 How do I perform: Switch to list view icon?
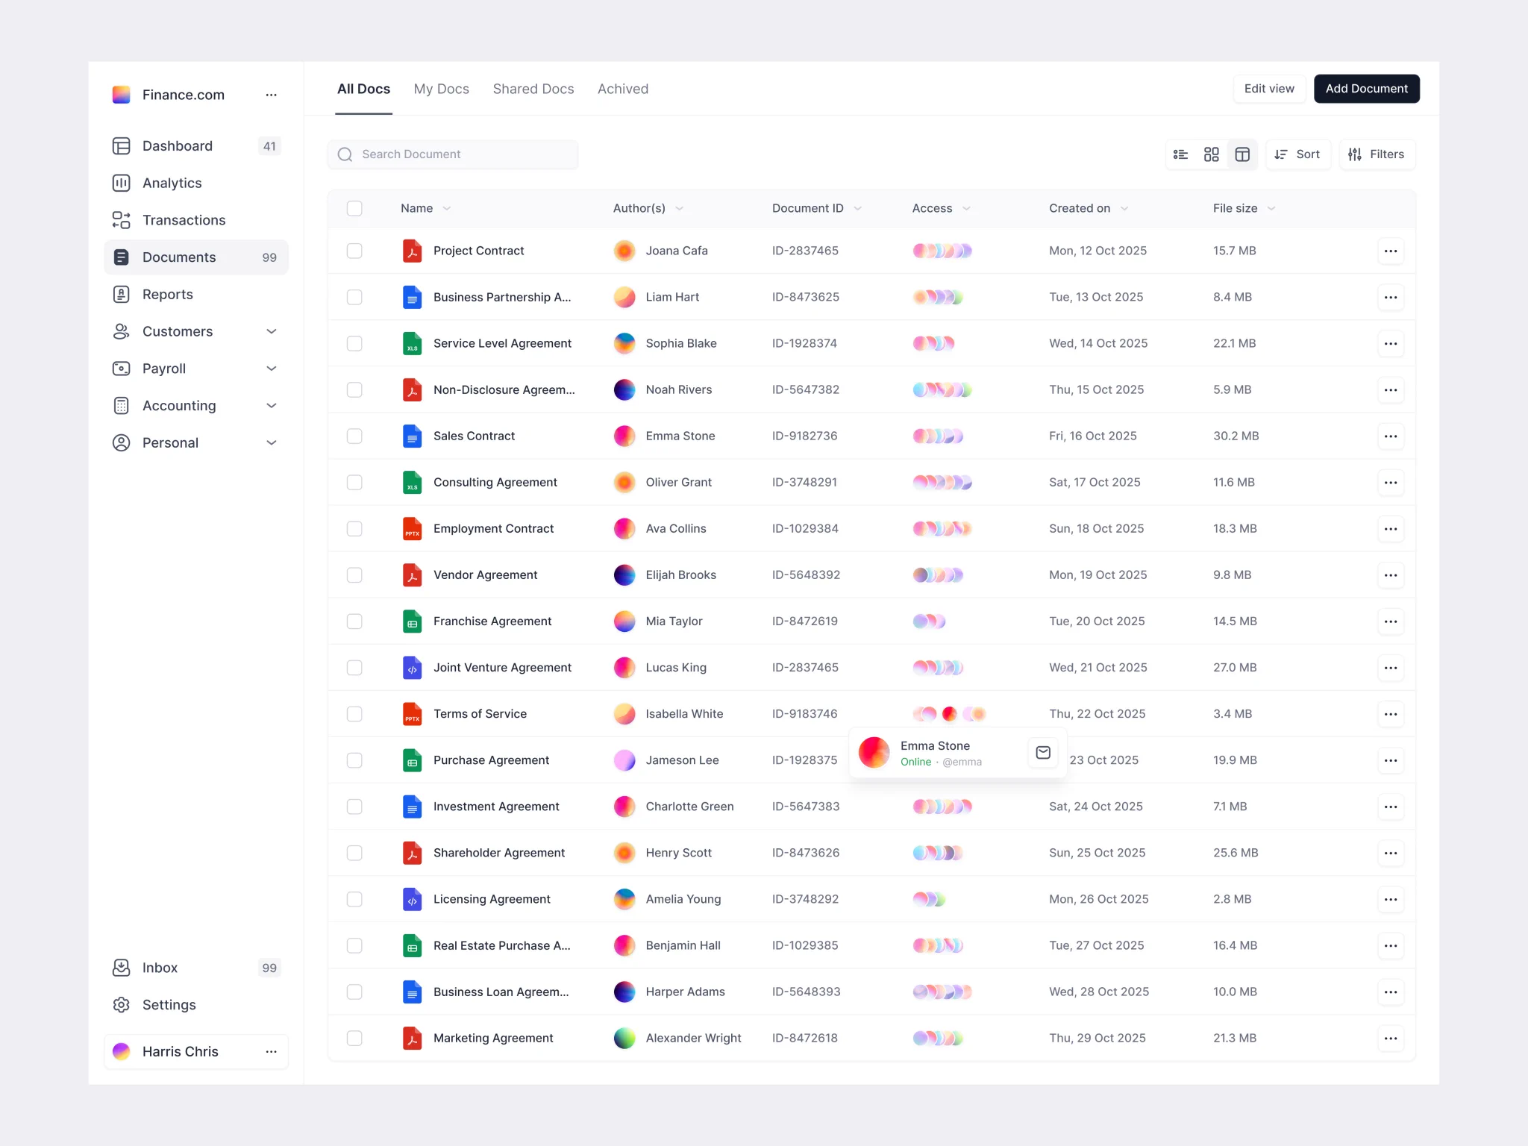tap(1180, 154)
